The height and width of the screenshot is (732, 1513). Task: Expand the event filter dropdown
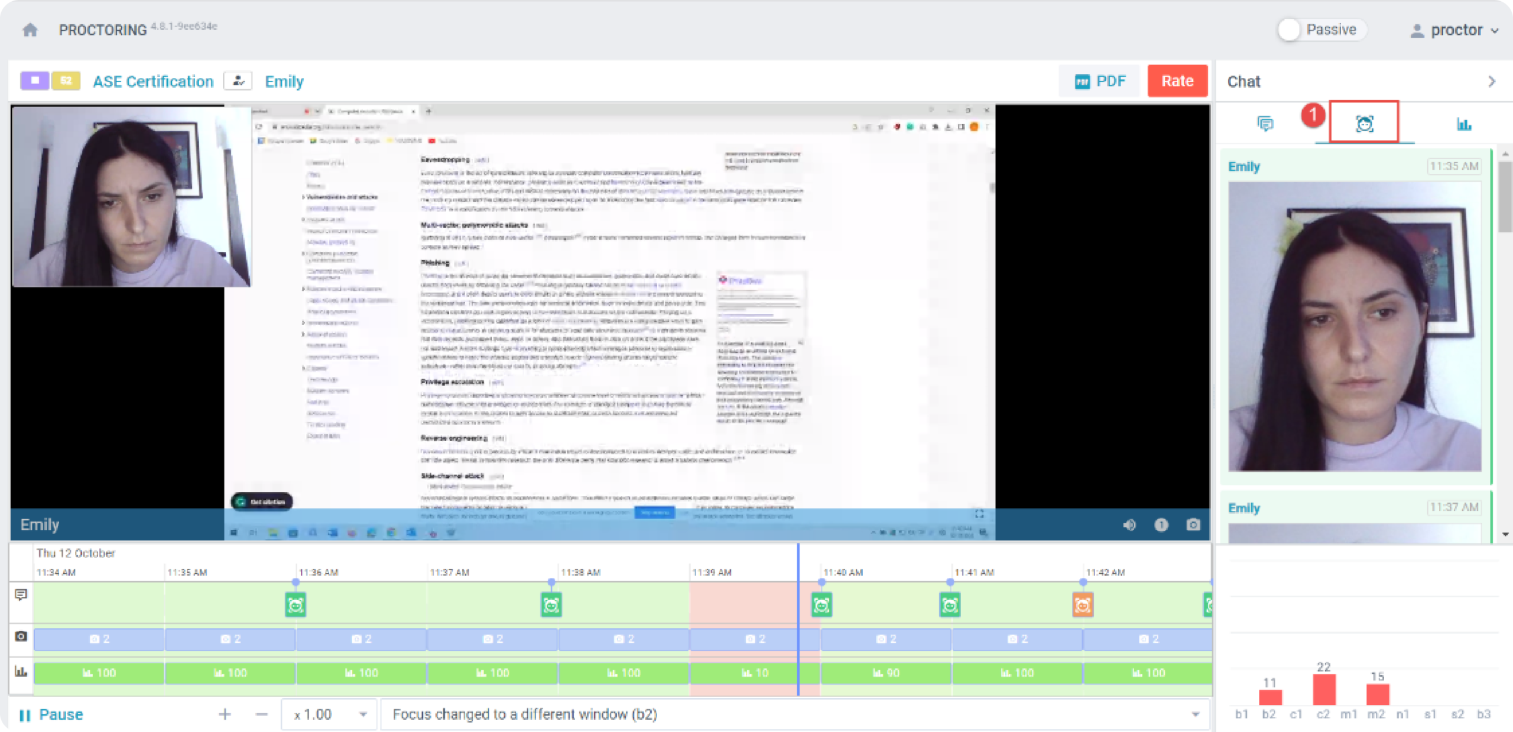coord(1195,715)
